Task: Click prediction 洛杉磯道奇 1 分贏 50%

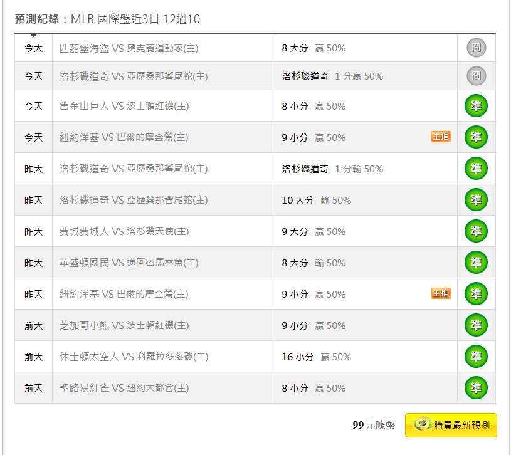Action: coord(332,76)
